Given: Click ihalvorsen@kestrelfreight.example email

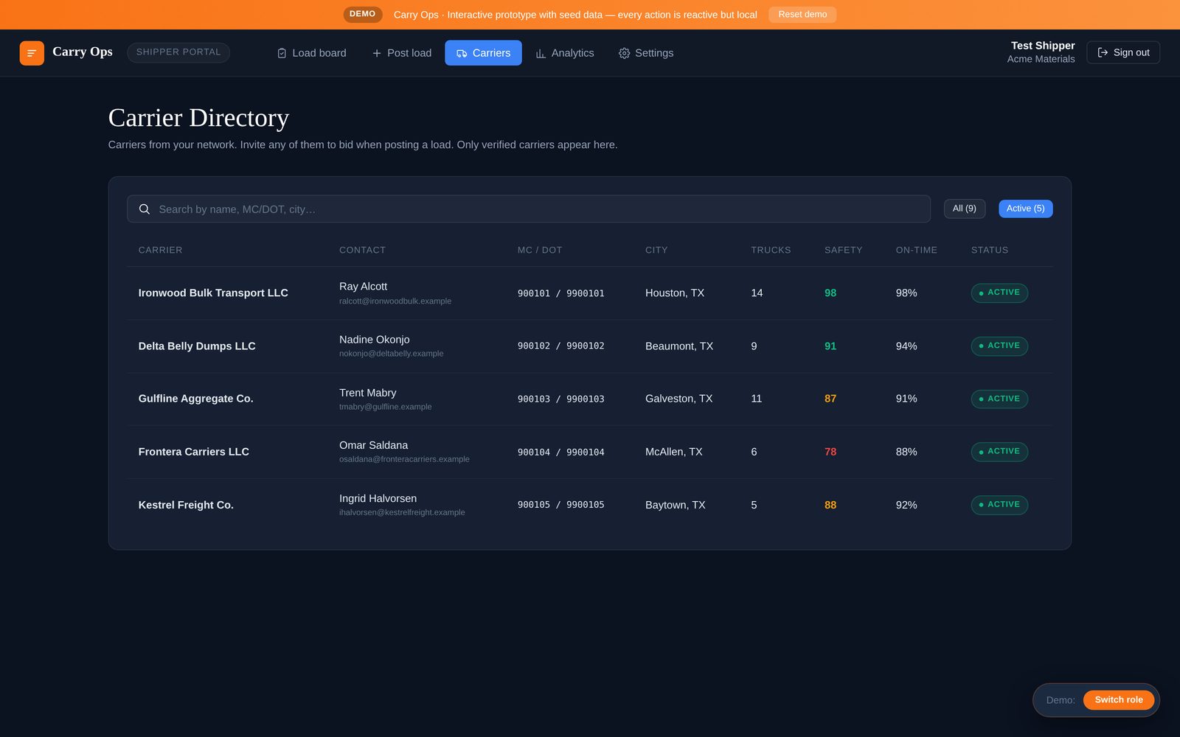Looking at the screenshot, I should click(402, 512).
